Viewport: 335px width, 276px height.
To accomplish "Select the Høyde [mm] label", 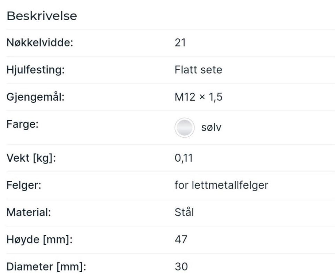I will click(x=39, y=240).
